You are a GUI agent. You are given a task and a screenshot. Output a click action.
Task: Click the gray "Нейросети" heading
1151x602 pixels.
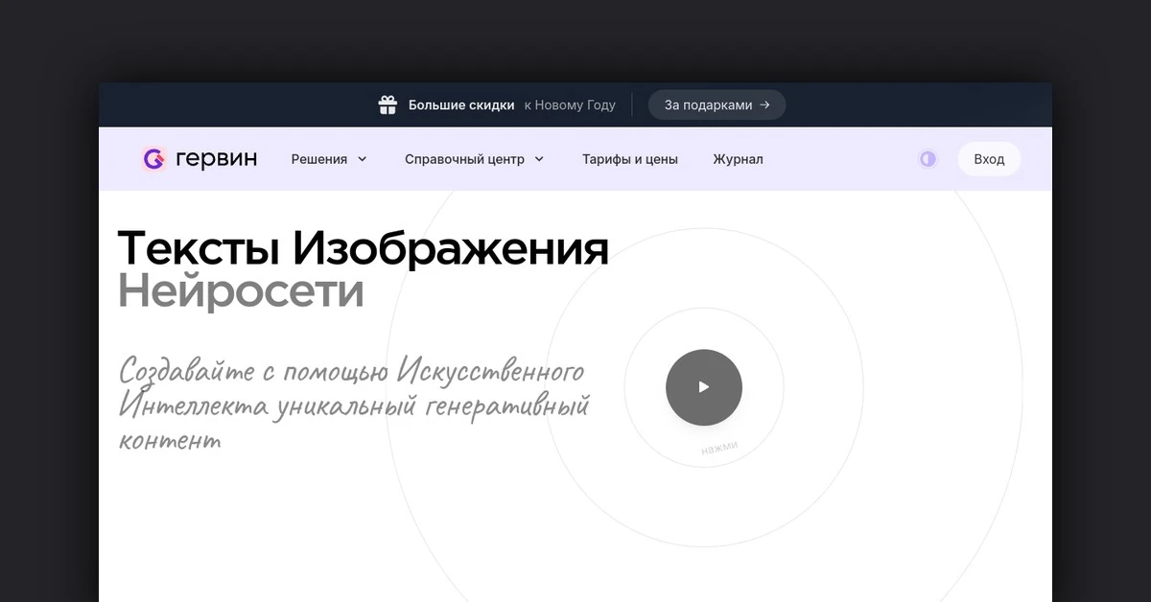pos(241,291)
